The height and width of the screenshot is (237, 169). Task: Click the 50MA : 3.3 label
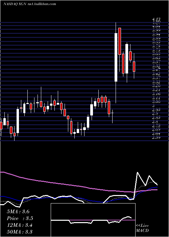(20, 232)
